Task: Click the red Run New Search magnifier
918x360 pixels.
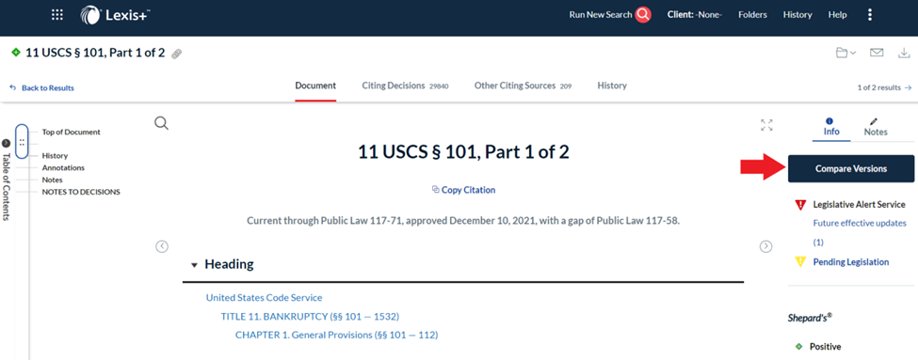Action: [643, 15]
